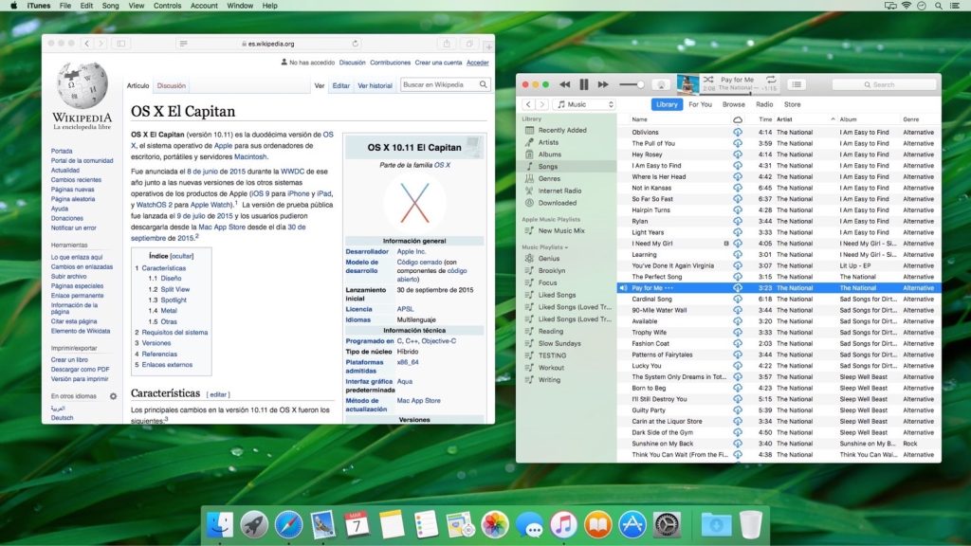Open Internet Radio in the sidebar
This screenshot has height=546, width=971.
tap(559, 191)
